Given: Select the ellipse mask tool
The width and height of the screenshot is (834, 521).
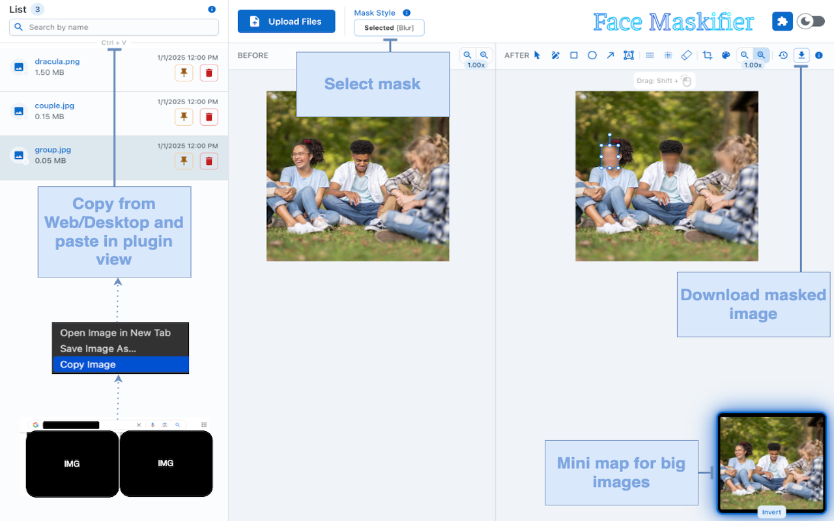Looking at the screenshot, I should pos(592,55).
